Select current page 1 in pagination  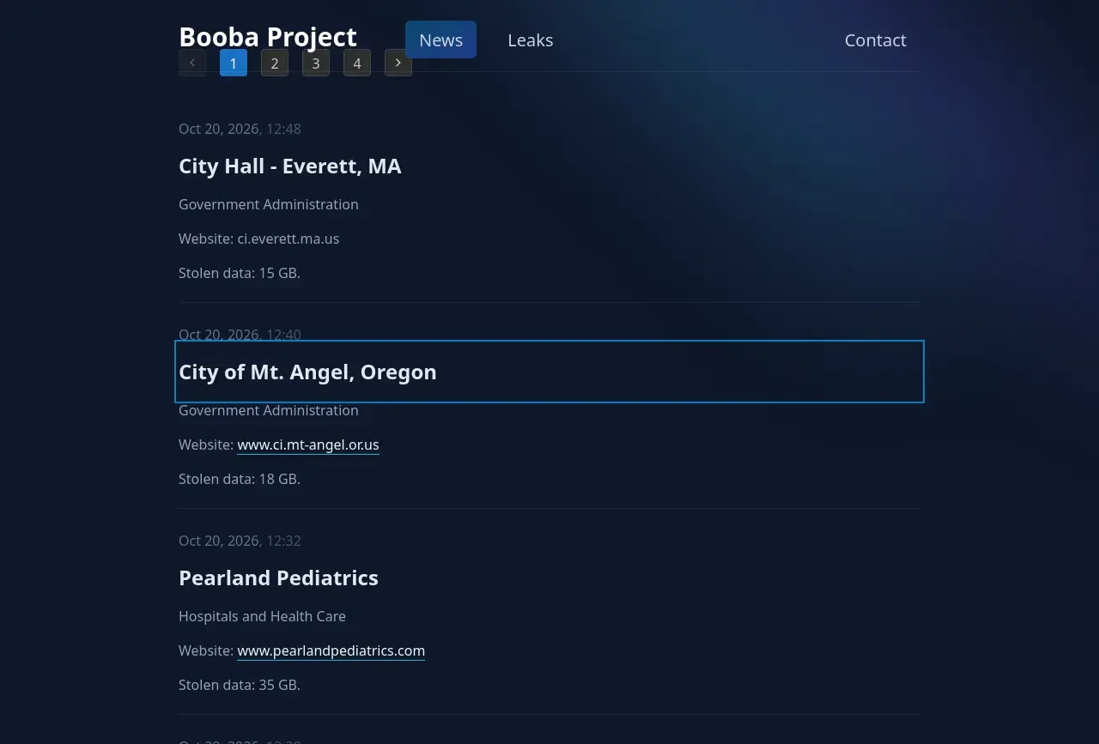(234, 63)
